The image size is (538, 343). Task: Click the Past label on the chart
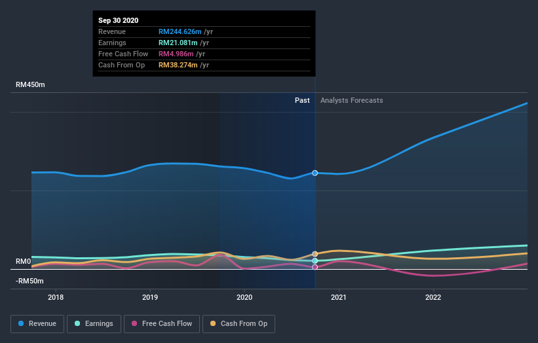point(302,100)
